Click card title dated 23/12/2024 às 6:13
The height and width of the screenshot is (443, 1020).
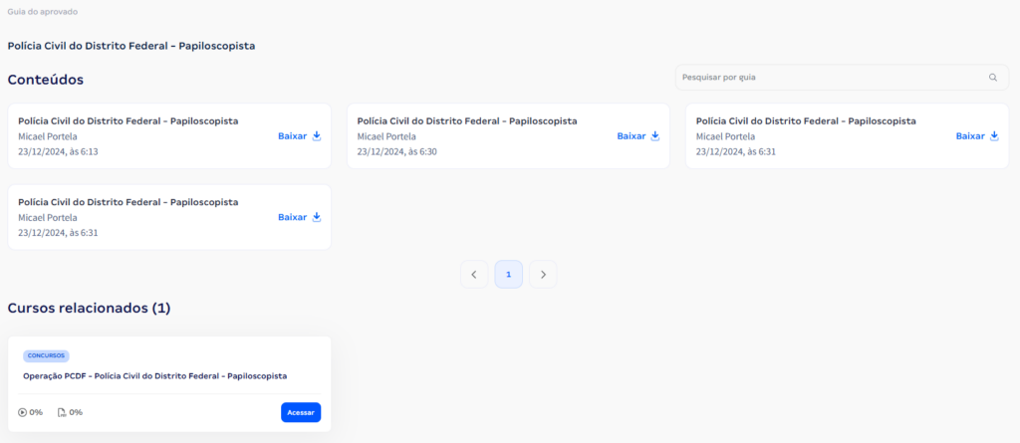(x=128, y=121)
